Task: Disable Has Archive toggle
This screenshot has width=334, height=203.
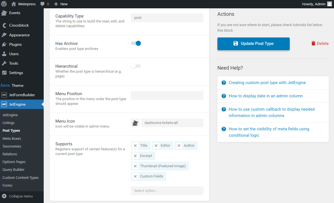Action: tap(136, 43)
